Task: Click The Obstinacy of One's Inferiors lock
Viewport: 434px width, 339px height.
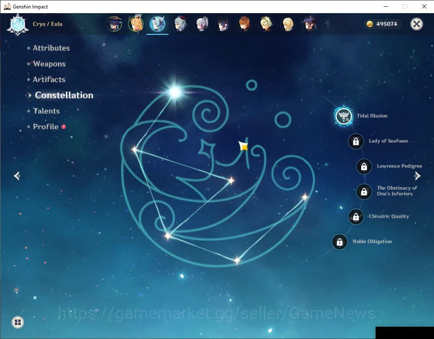Action: 364,192
